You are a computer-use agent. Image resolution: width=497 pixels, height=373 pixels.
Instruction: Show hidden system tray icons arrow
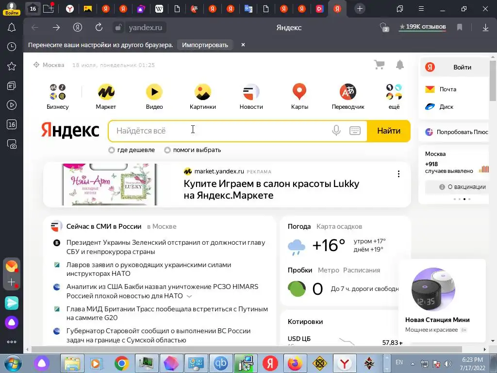[x=413, y=364]
